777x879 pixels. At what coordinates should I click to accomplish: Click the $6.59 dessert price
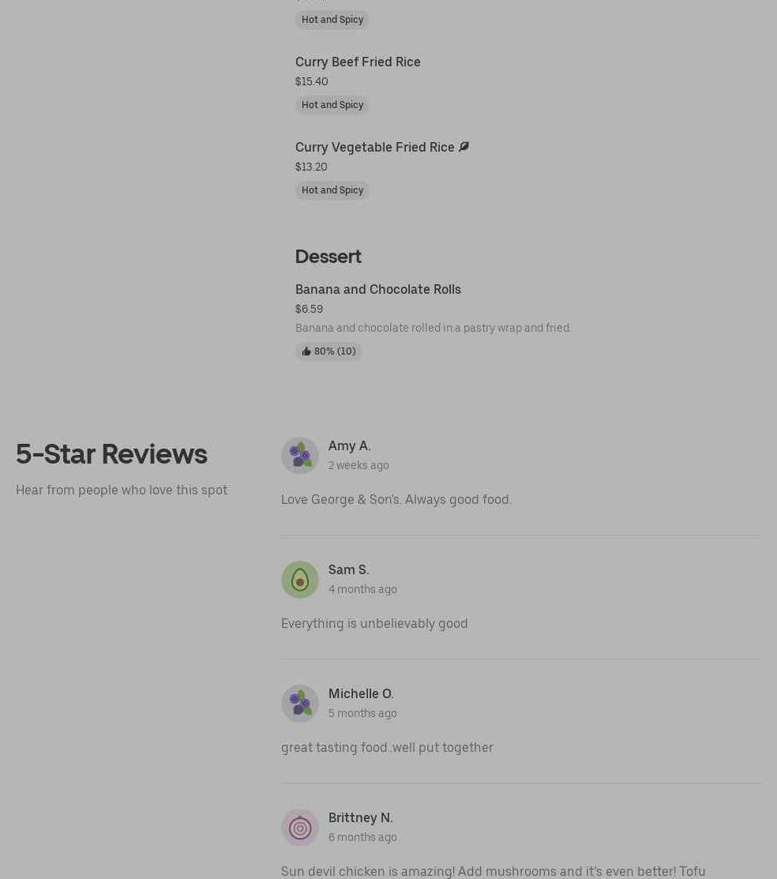(x=309, y=309)
